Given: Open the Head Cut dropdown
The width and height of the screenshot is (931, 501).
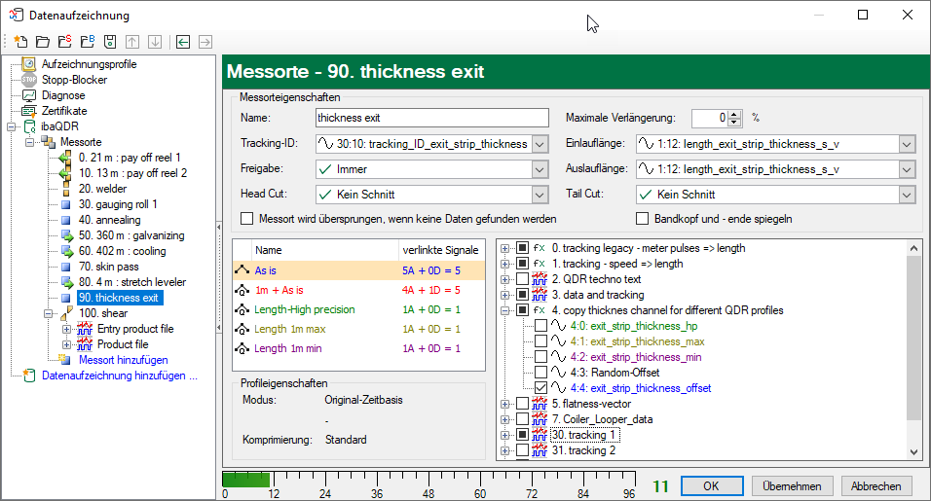Looking at the screenshot, I should coord(540,195).
